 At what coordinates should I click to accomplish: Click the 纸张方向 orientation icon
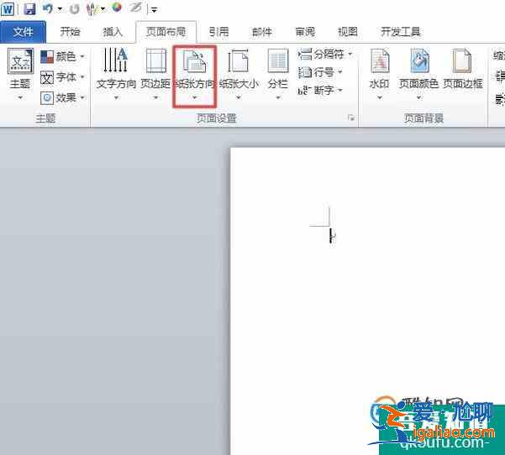195,61
